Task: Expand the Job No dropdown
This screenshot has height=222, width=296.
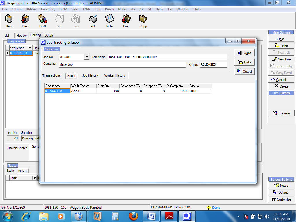Action: (x=86, y=57)
